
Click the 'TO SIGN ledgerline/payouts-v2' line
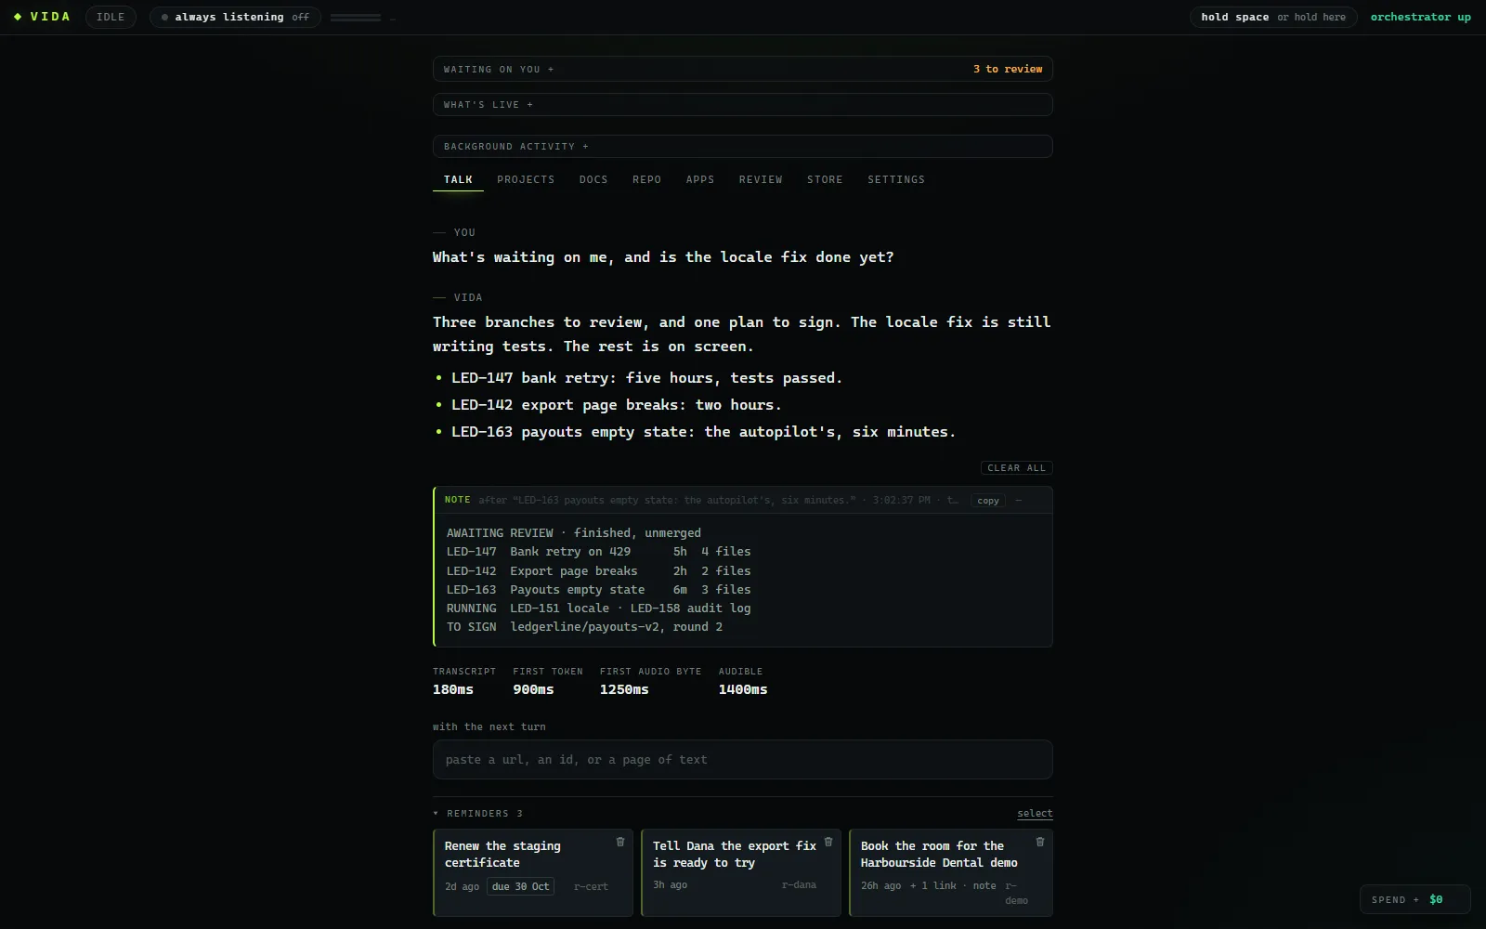(x=584, y=627)
